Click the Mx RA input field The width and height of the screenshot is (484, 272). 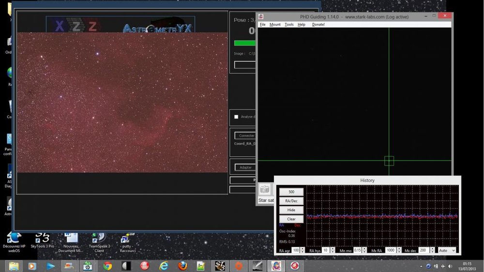[x=391, y=250]
